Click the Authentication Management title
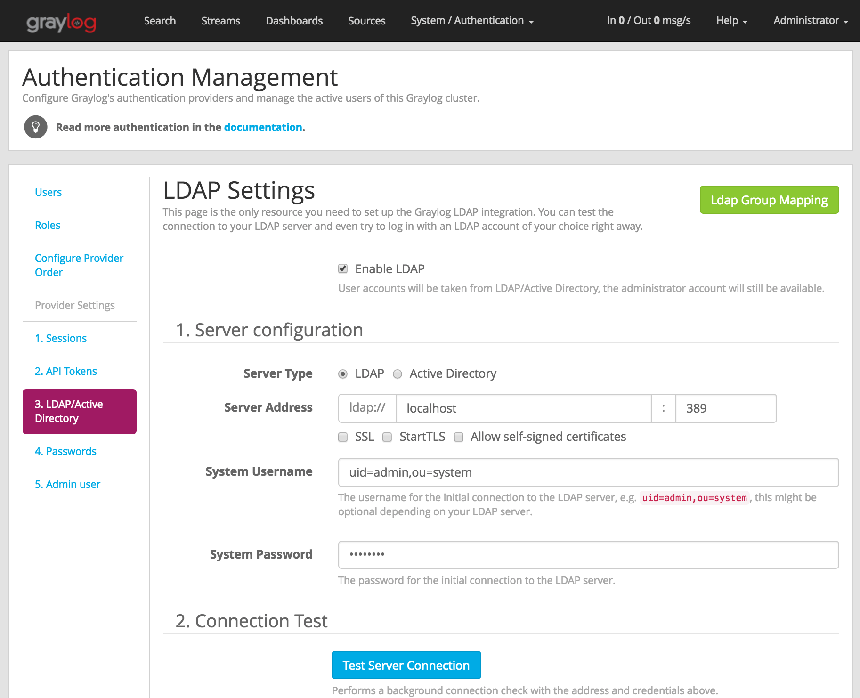Screen dimensions: 860x698 coord(180,77)
